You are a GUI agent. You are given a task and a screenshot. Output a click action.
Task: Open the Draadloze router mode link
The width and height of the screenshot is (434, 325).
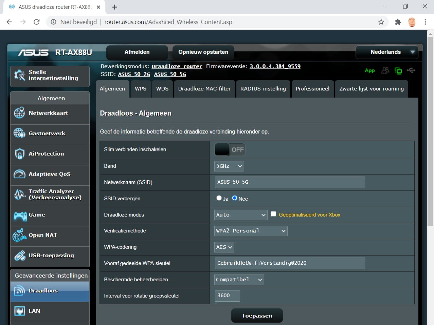tap(177, 66)
